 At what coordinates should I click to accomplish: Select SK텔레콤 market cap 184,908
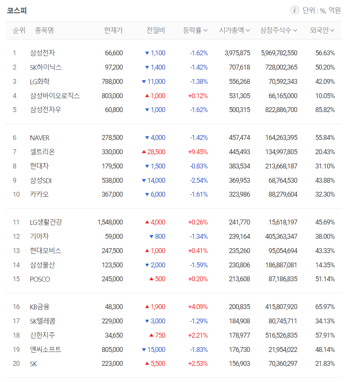pos(239,321)
